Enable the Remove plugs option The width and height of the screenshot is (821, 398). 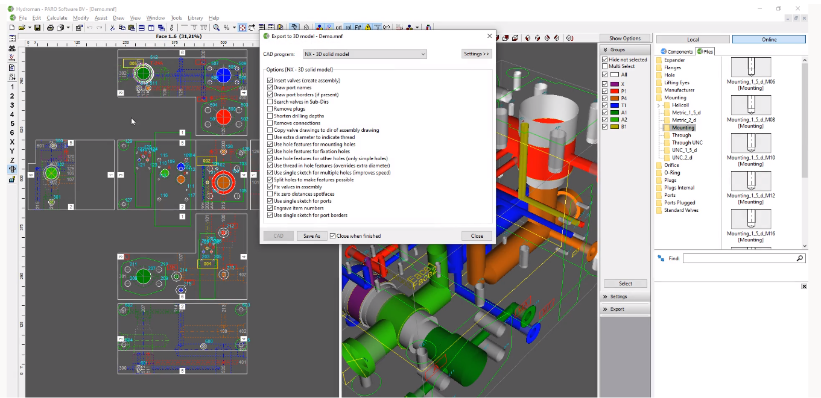pos(270,110)
